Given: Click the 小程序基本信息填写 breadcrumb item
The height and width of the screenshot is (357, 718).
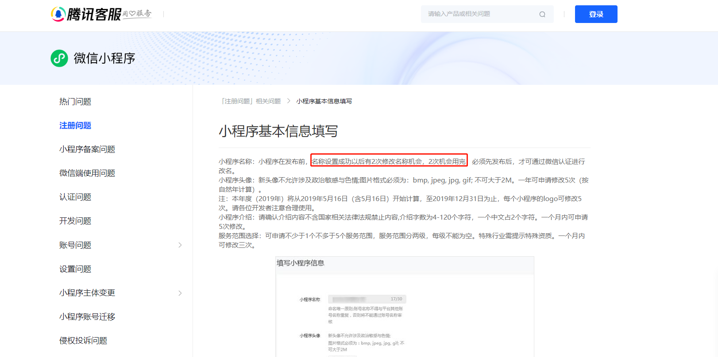Looking at the screenshot, I should pyautogui.click(x=324, y=101).
